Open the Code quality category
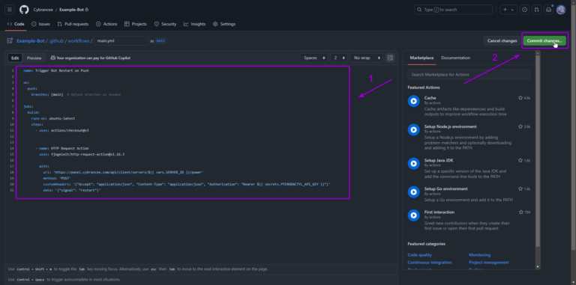 tap(419, 255)
